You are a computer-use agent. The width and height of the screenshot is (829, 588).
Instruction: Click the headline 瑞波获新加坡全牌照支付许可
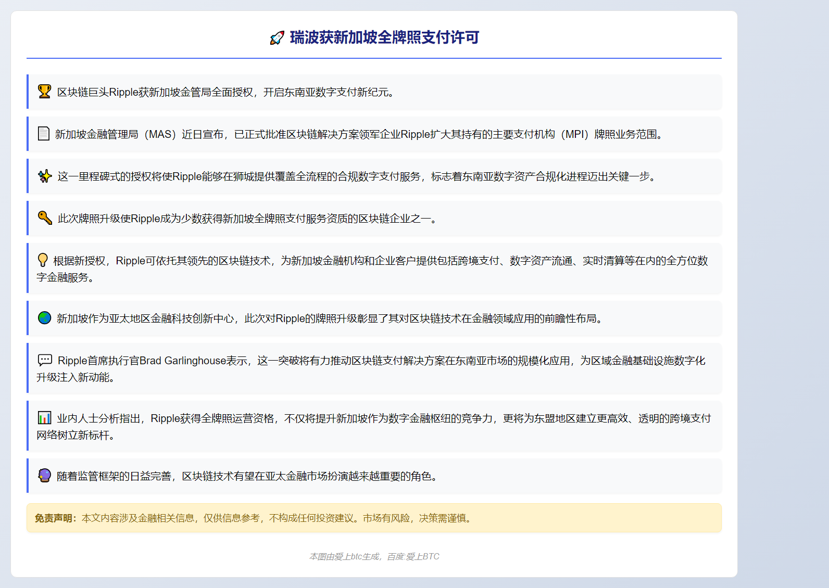[x=384, y=37]
